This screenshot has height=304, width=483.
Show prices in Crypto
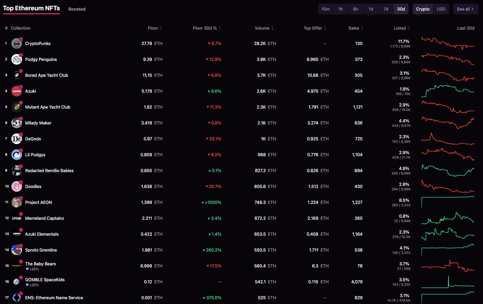point(423,9)
